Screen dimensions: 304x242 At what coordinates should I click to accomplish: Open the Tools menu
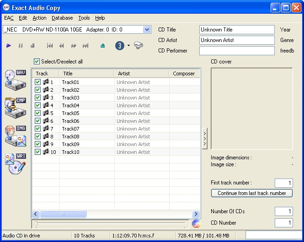pos(84,18)
